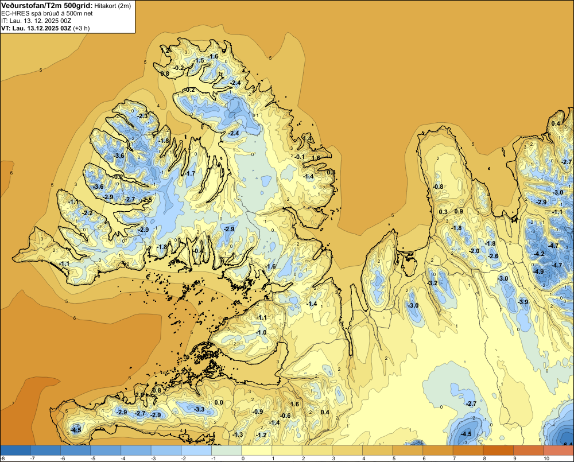574x462 pixels.
Task: Click the 'Veðurstofan/T2m 500grid:' title text
Action: coord(46,6)
